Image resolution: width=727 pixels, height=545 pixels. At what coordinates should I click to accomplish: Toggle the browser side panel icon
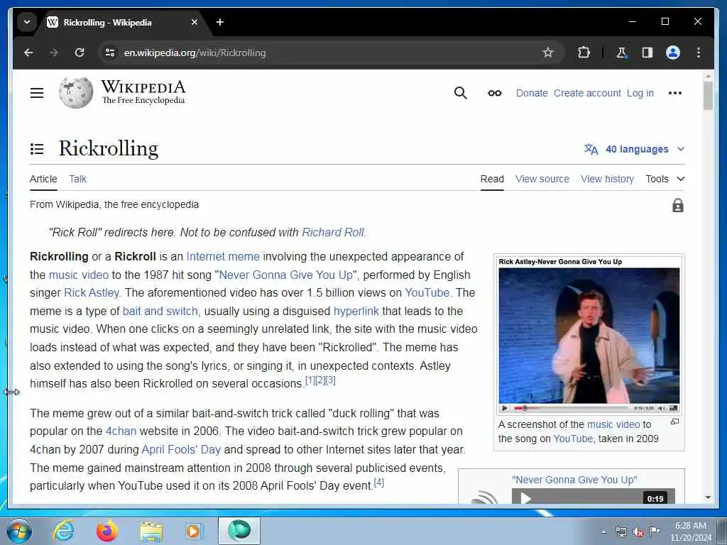coord(647,53)
